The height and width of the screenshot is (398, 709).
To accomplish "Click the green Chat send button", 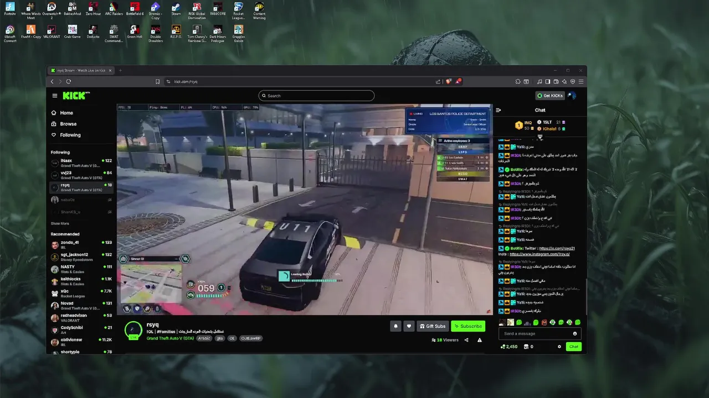I will tap(573, 347).
